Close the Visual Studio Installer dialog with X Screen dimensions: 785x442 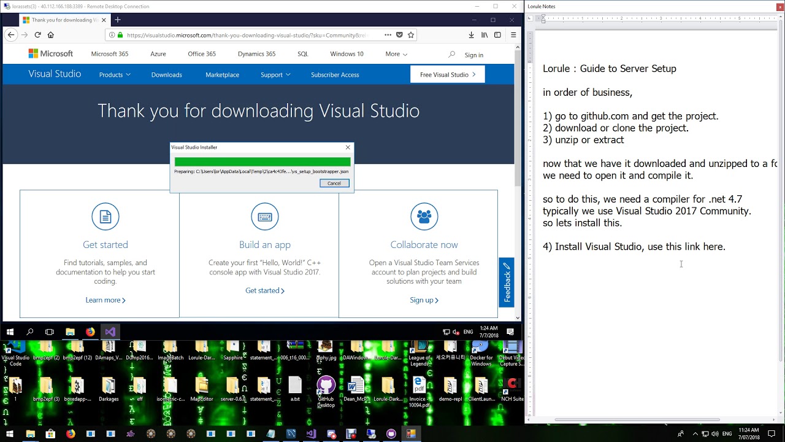tap(348, 147)
